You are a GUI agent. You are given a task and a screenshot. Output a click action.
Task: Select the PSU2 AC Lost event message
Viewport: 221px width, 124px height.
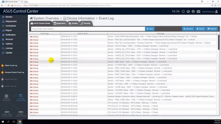pos(151,40)
